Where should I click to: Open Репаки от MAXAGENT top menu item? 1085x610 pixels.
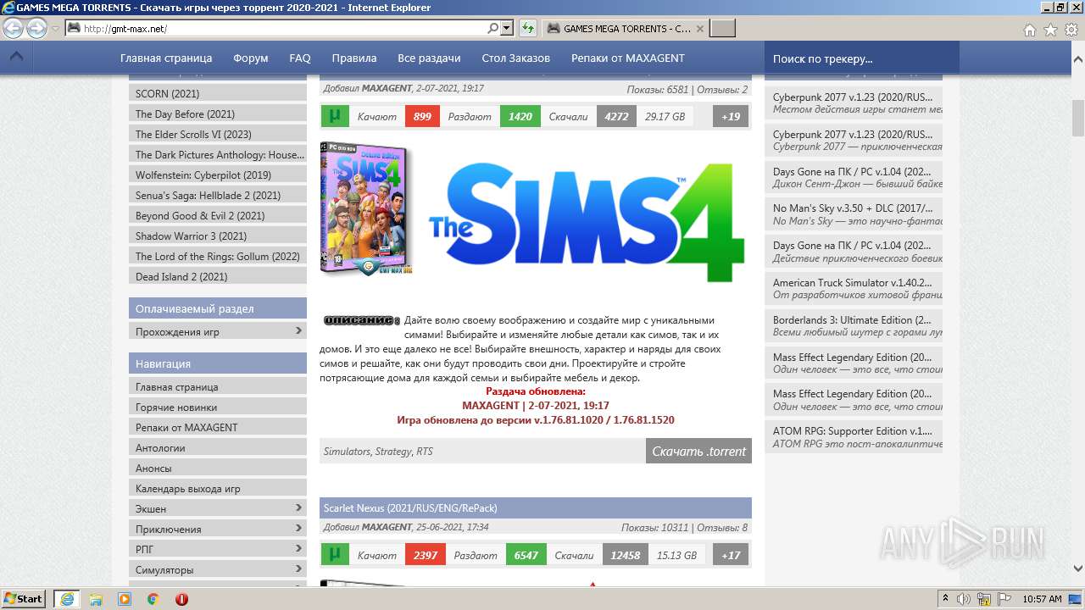pyautogui.click(x=628, y=58)
